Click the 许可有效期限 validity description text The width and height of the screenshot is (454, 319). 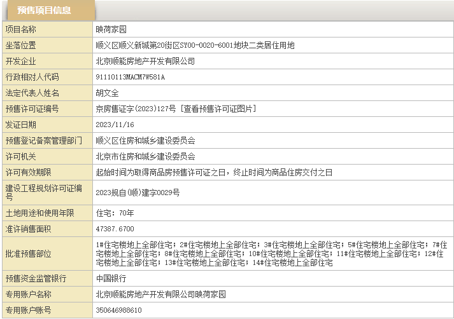tap(214, 172)
